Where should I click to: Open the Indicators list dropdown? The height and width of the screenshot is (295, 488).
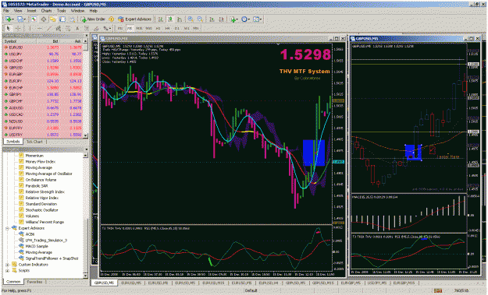click(x=233, y=19)
